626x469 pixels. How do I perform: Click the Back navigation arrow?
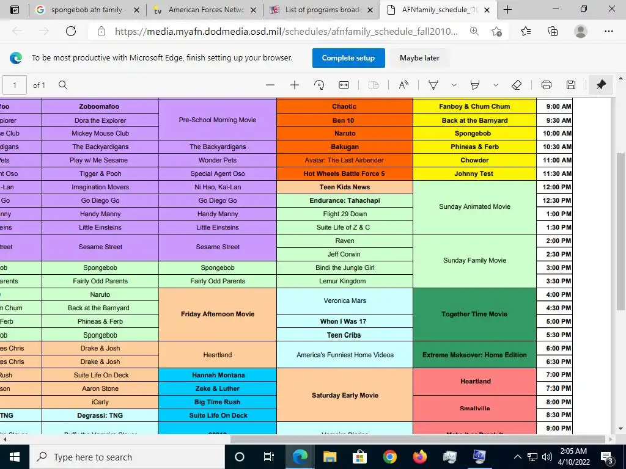(x=17, y=31)
